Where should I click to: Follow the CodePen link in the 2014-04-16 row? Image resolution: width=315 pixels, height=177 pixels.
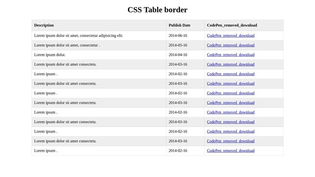230,55
